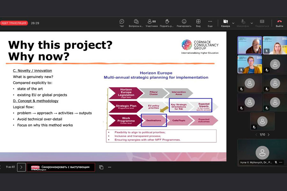Open the Еще (More) actions menu
The height and width of the screenshot is (191, 287).
click(210, 23)
